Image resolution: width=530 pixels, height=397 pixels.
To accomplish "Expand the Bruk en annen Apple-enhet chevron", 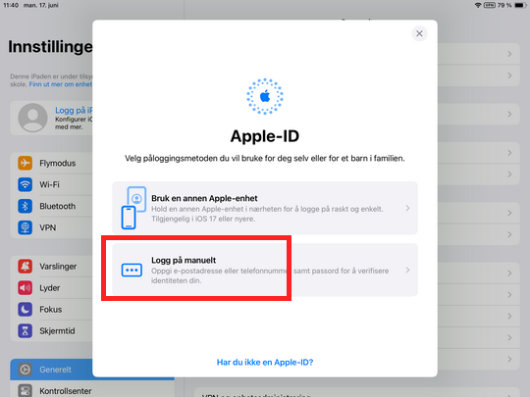I will tap(407, 208).
